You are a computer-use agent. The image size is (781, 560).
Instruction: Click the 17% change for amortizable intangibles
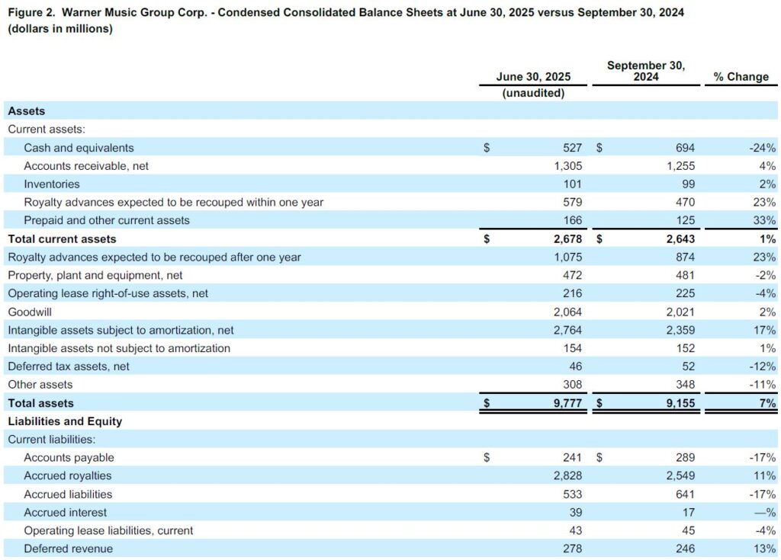(x=764, y=330)
